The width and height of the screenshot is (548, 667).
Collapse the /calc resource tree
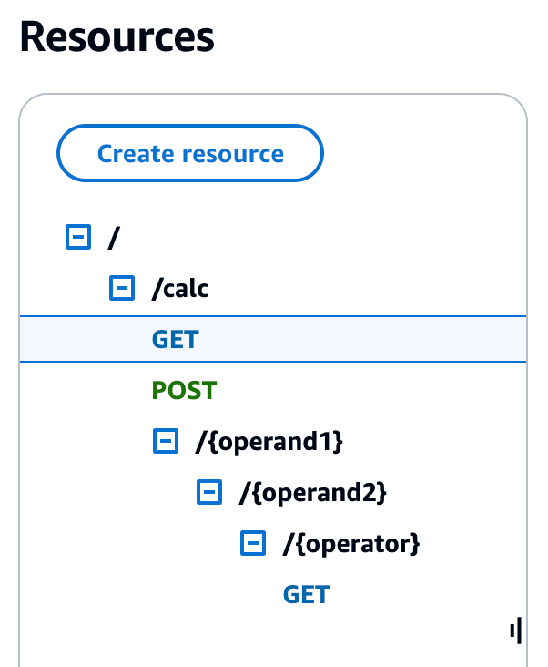click(x=121, y=289)
